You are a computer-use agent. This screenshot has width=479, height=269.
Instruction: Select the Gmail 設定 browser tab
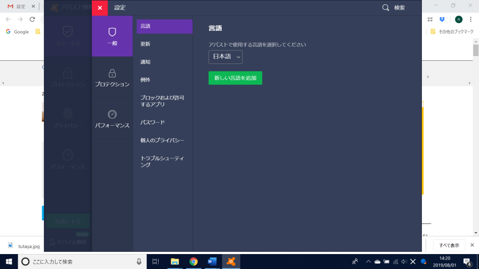21,7
